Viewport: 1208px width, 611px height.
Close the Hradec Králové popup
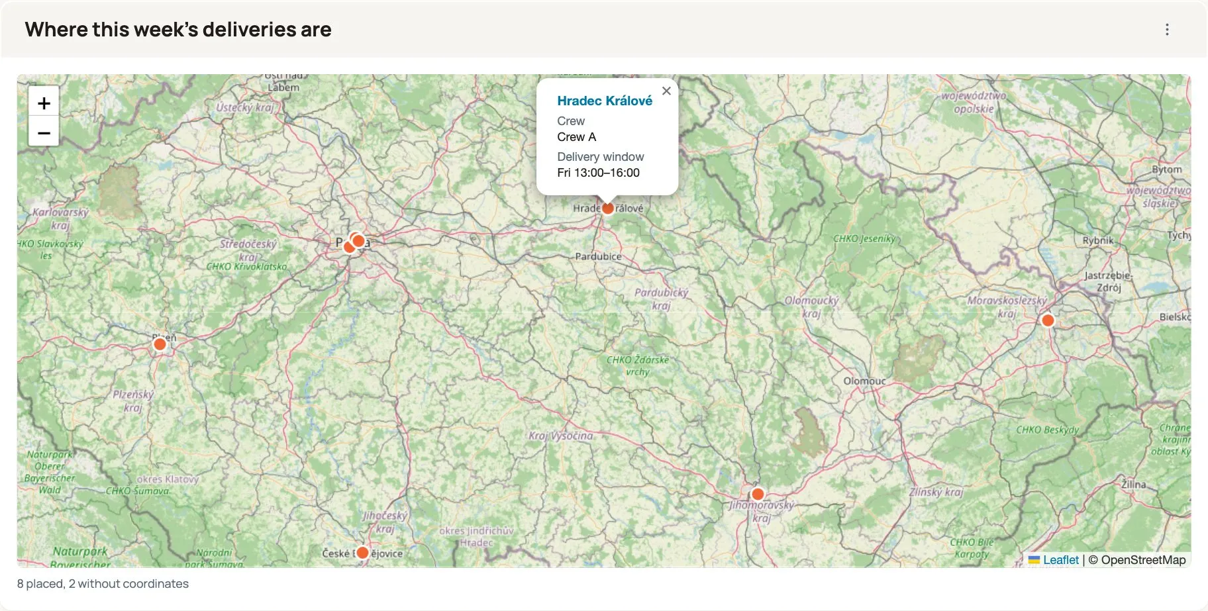(x=666, y=91)
